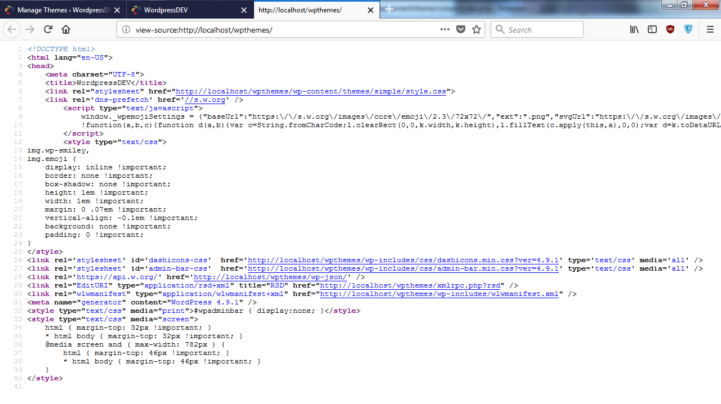The height and width of the screenshot is (404, 721).
Task: Click the meta charset UTF-8 line
Action: pos(95,74)
